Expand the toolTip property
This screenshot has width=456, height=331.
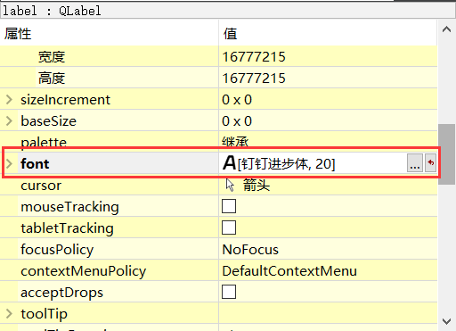click(x=9, y=313)
